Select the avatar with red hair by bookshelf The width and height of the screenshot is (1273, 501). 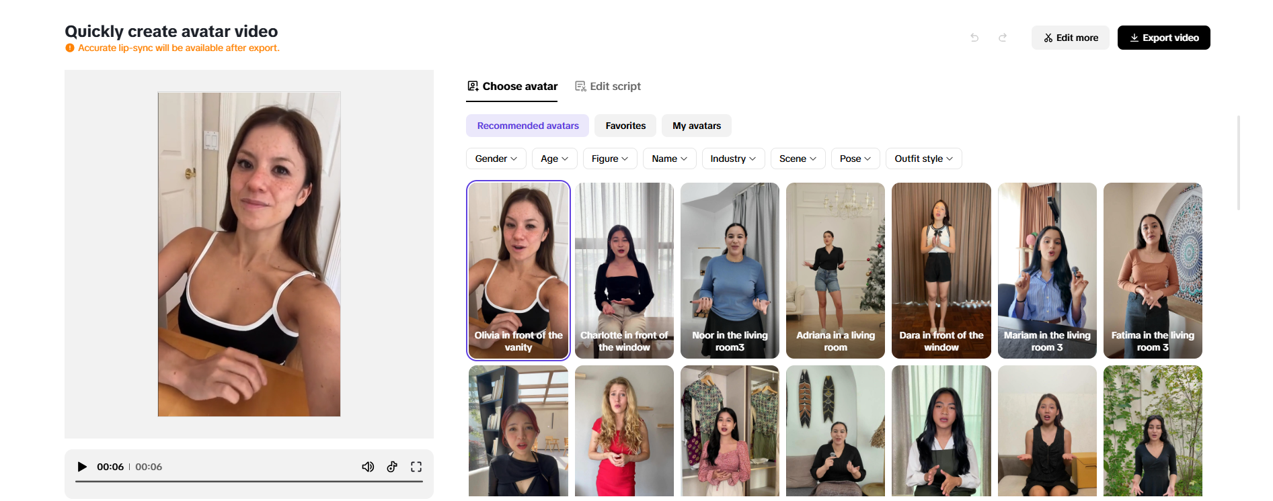[518, 431]
